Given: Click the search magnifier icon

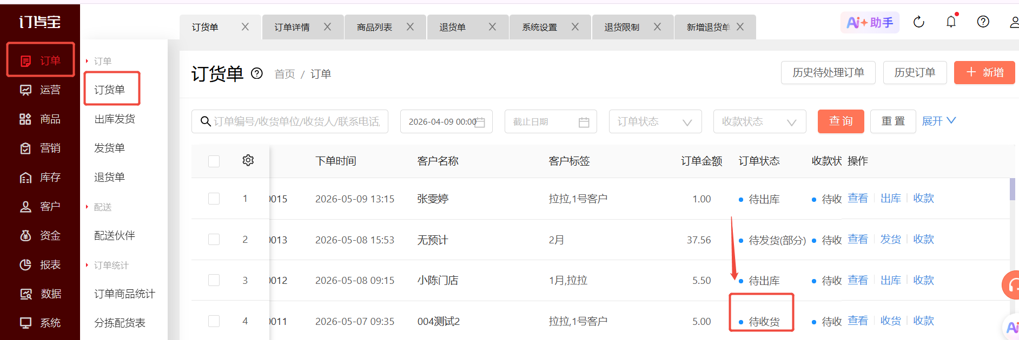Looking at the screenshot, I should (206, 121).
